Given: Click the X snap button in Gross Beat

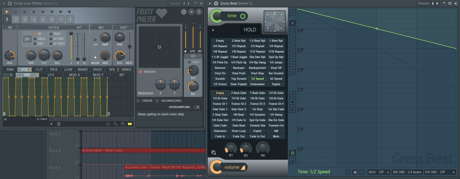Looking at the screenshot, I should point(292,23).
